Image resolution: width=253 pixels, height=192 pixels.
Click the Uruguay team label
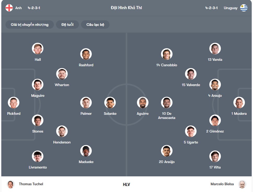231,8
